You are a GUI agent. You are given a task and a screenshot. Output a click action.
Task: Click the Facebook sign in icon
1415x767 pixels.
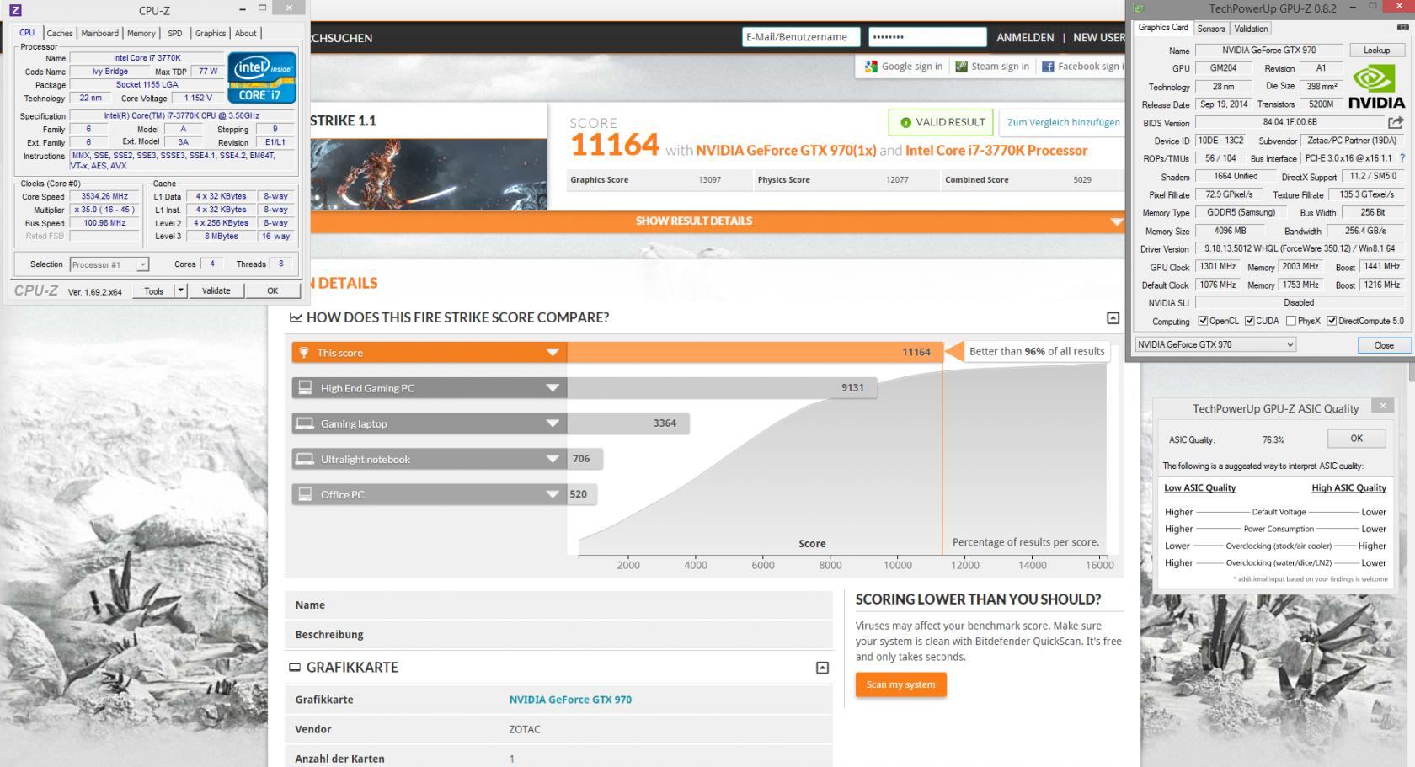[x=1048, y=67]
